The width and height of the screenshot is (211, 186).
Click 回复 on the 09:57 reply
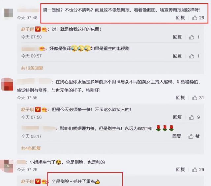(x=177, y=56)
